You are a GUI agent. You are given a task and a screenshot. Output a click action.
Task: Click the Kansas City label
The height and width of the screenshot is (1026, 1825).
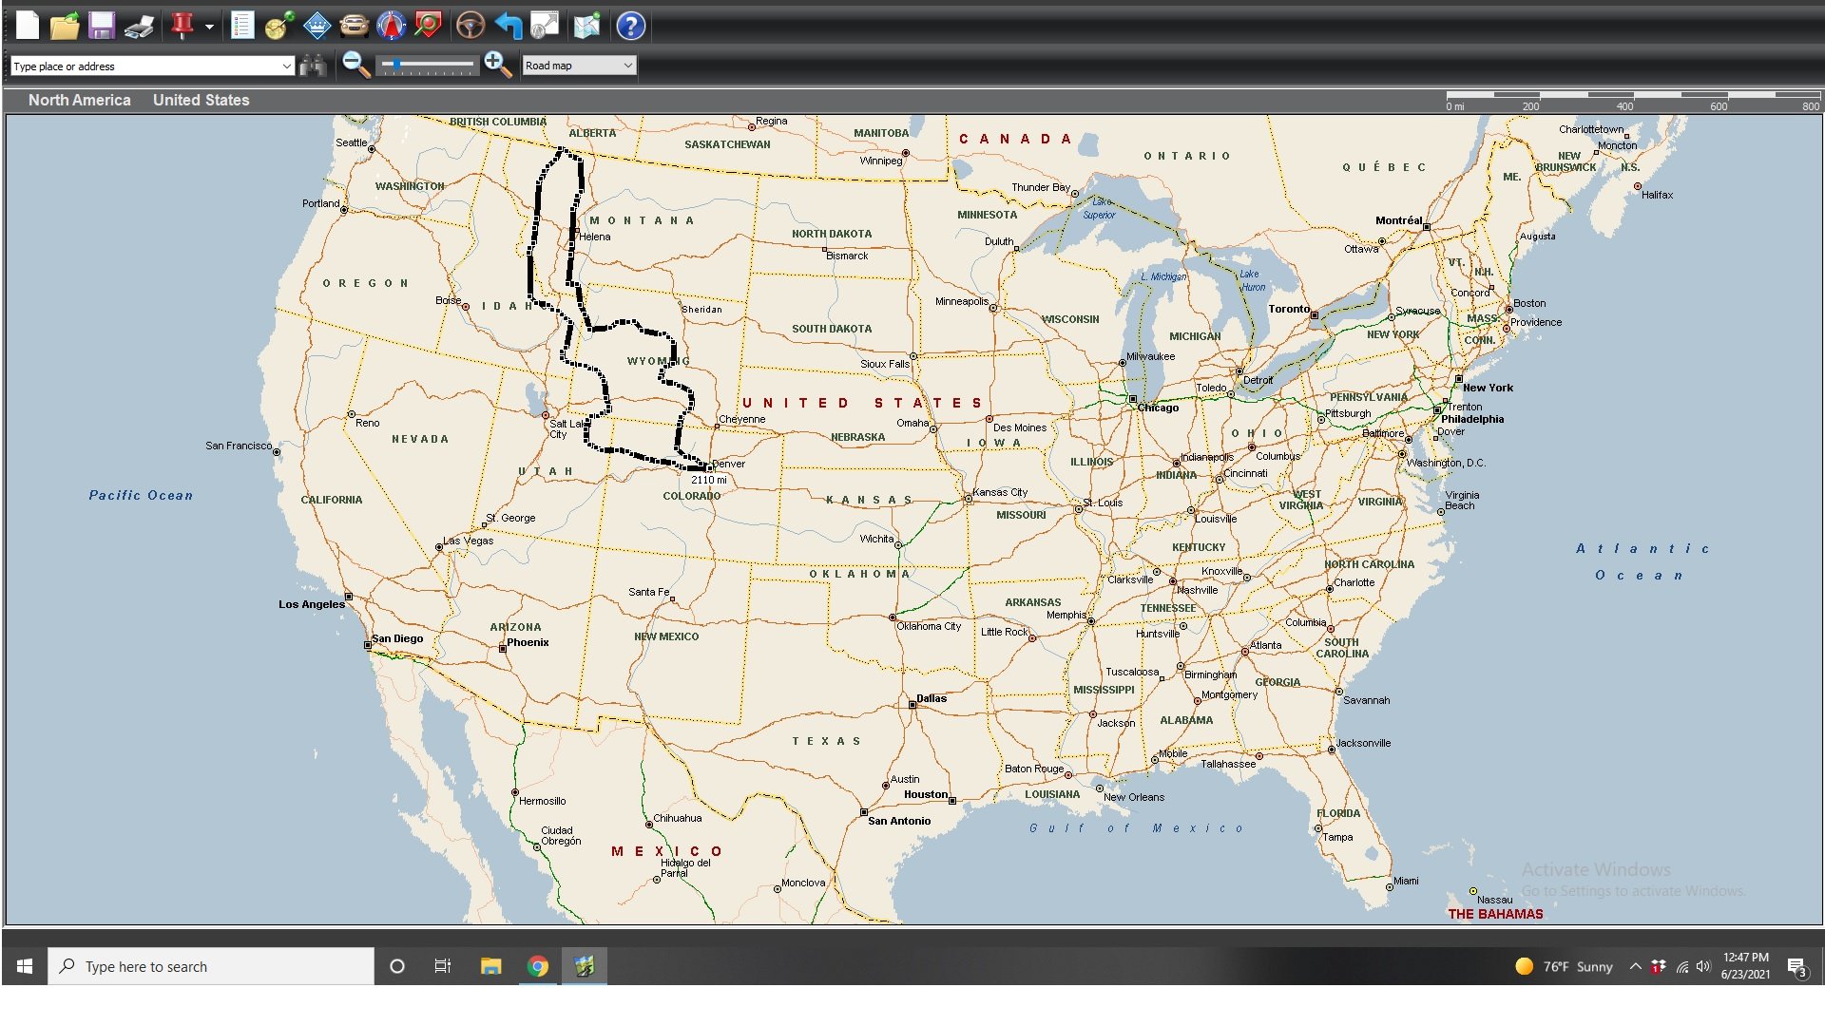click(x=1000, y=492)
